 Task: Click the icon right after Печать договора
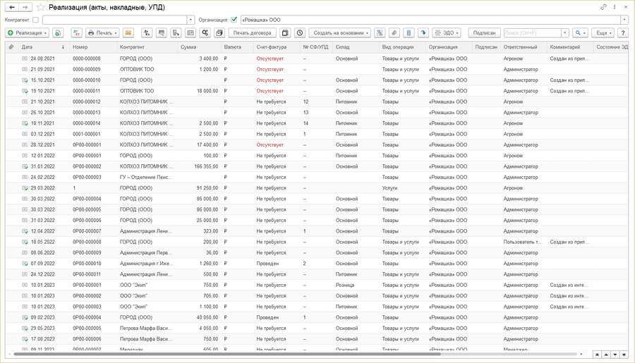pyautogui.click(x=285, y=33)
